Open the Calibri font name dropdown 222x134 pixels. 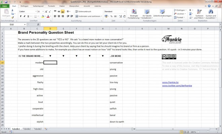(36, 11)
